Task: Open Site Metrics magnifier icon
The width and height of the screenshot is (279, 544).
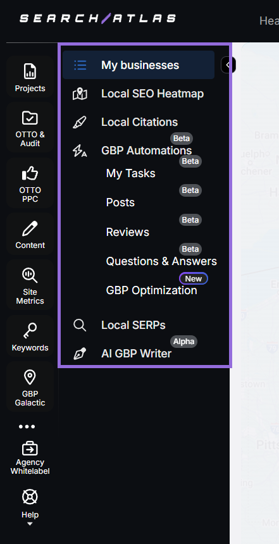Action: point(30,275)
